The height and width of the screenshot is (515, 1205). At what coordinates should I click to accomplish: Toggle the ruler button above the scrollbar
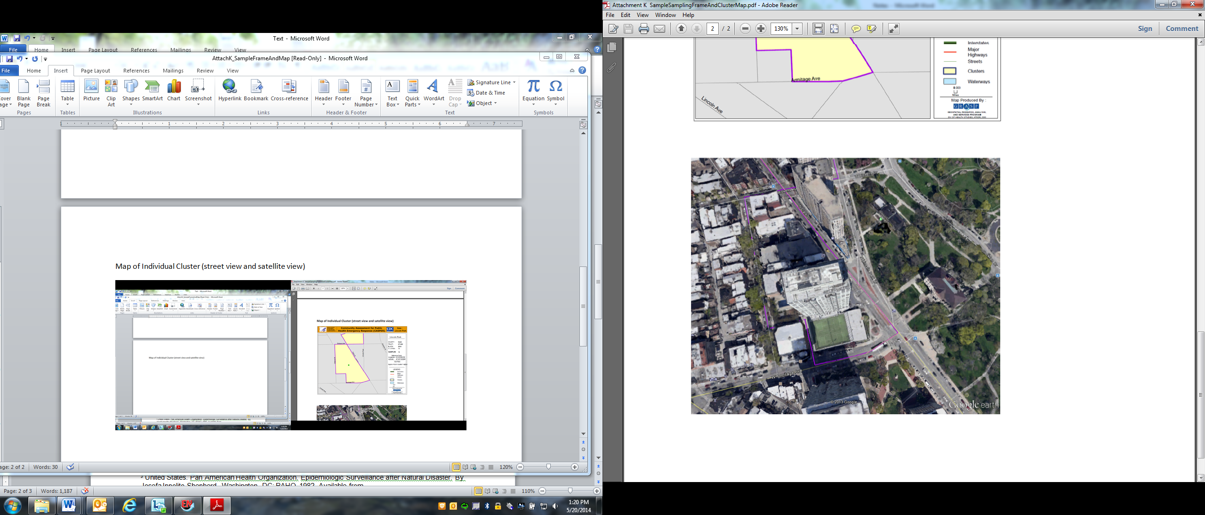tap(583, 125)
